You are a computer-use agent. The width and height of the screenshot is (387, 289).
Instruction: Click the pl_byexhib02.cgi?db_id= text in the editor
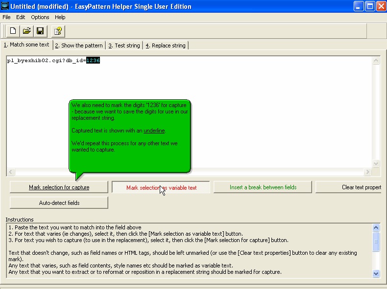pyautogui.click(x=47, y=60)
